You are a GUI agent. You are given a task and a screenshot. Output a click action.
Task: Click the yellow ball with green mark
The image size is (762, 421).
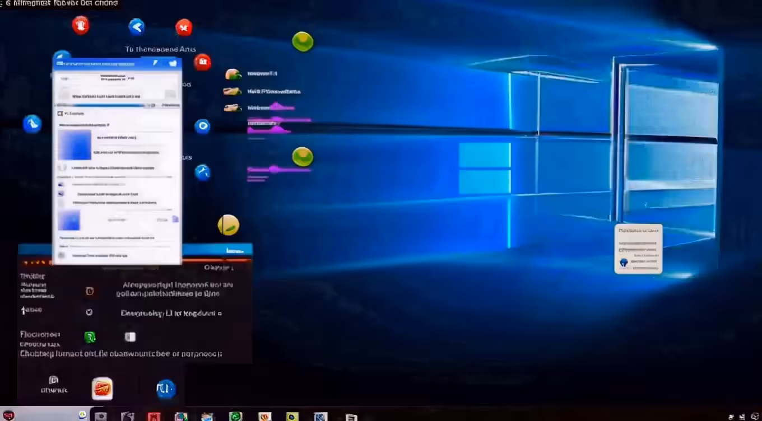click(x=228, y=225)
